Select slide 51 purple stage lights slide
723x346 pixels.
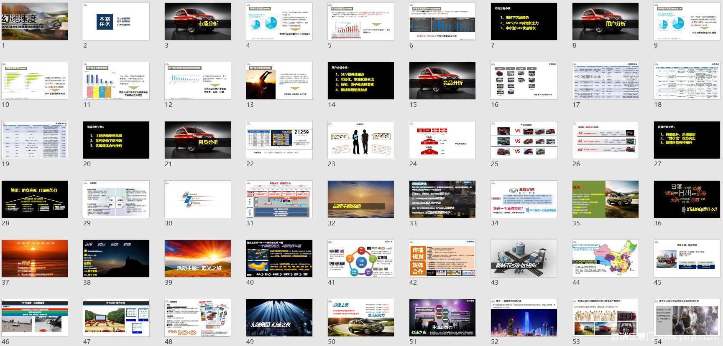442,318
